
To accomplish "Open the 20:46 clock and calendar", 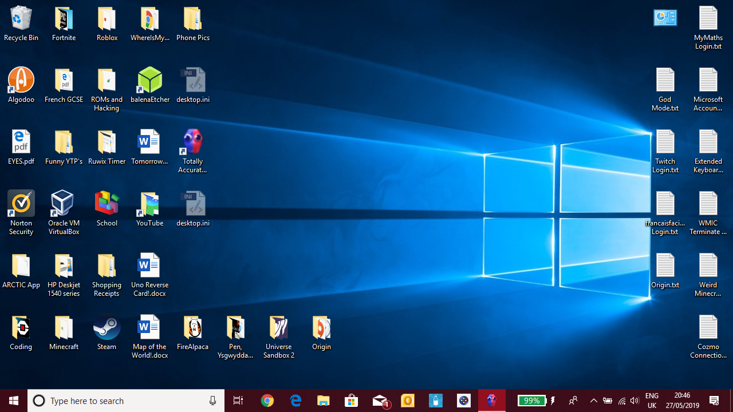I will click(682, 401).
